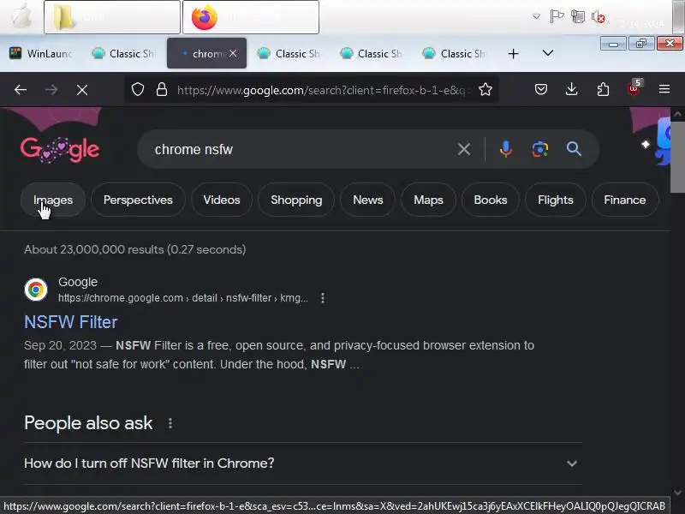Filter results by Videos
The image size is (685, 514).
pyautogui.click(x=222, y=200)
